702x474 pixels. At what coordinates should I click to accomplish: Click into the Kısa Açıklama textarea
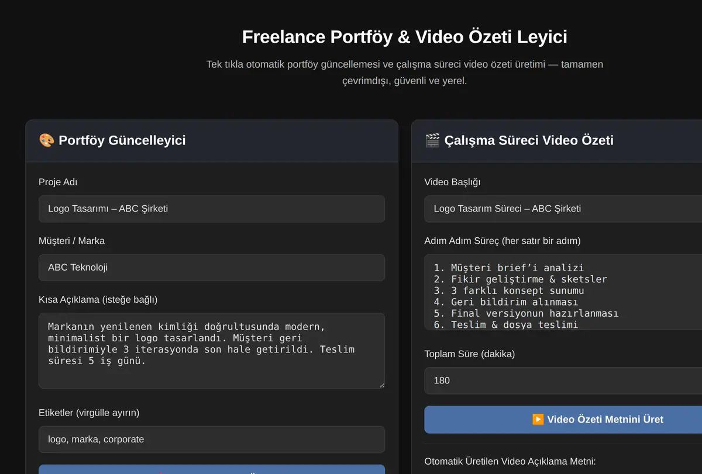(x=212, y=351)
